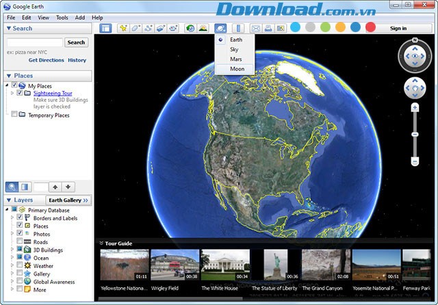The height and width of the screenshot is (305, 438).
Task: Uncheck the Sightseeing Tour checkbox
Action: 19,92
